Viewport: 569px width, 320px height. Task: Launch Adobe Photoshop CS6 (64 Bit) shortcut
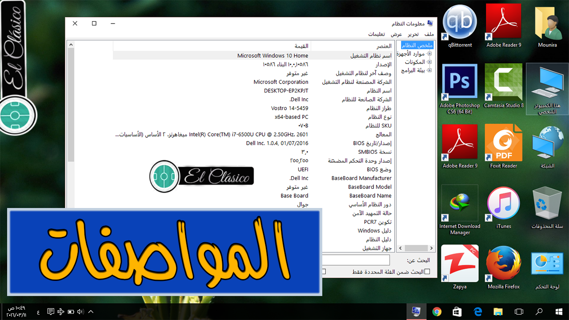pyautogui.click(x=460, y=89)
